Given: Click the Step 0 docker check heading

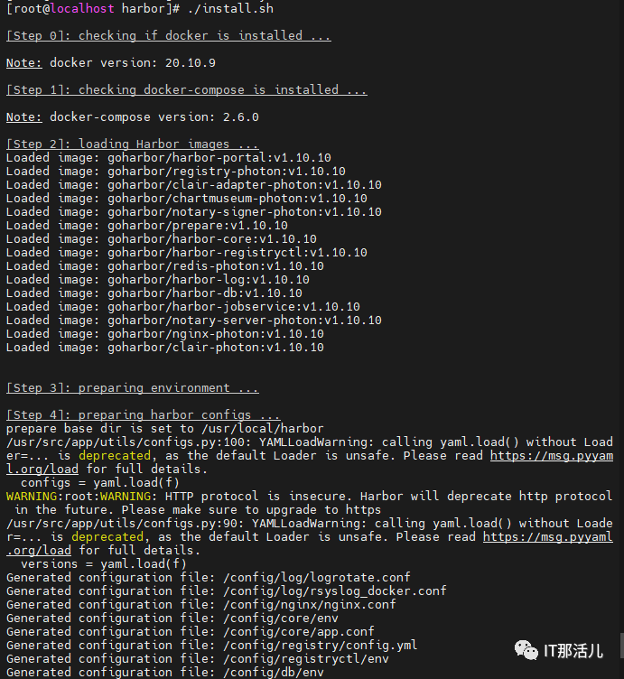Looking at the screenshot, I should [169, 35].
